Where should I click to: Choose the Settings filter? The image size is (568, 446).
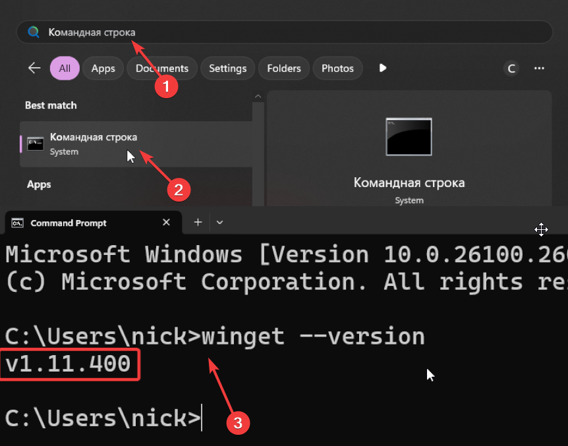click(x=227, y=68)
